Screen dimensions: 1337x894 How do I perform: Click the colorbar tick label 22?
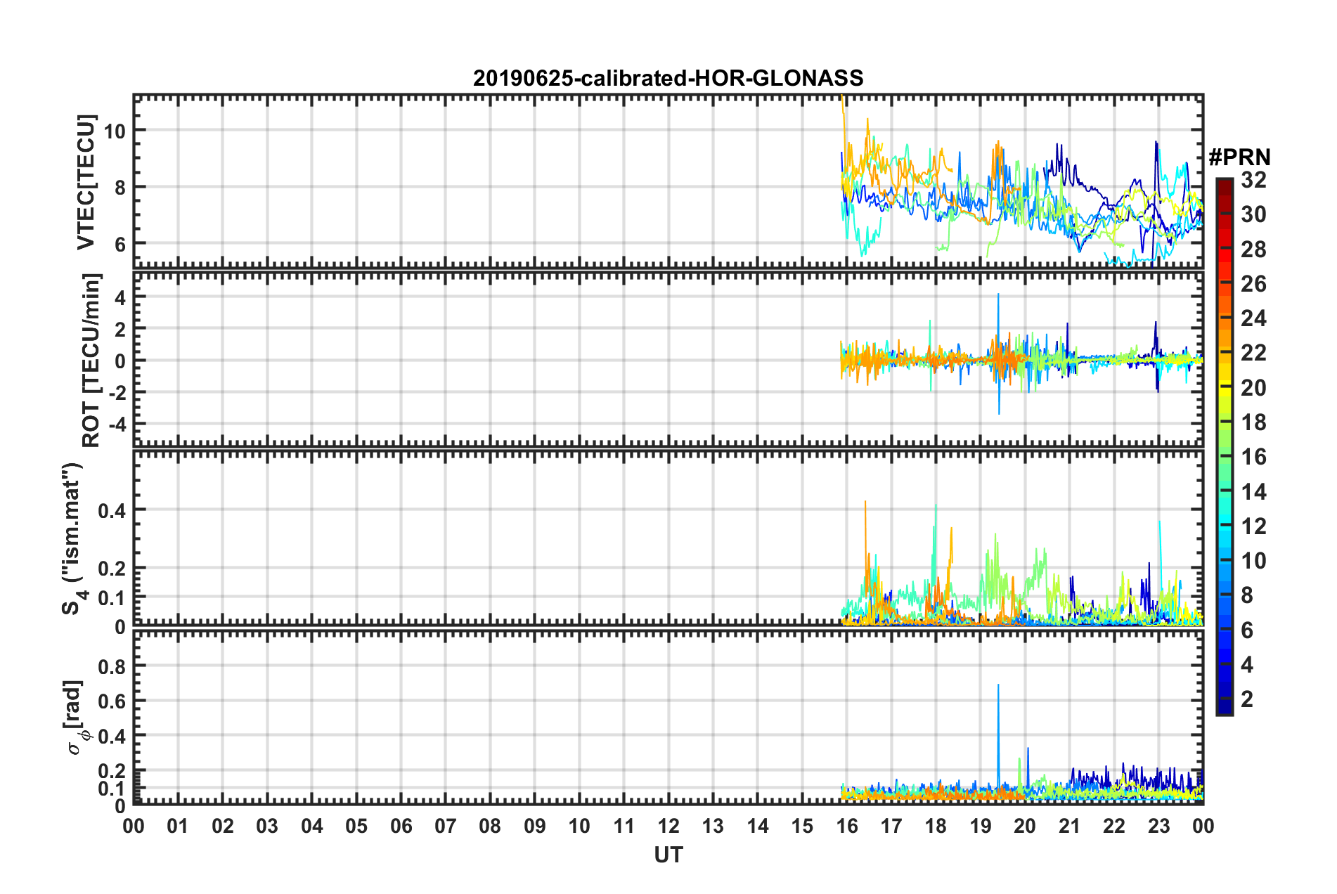point(1253,353)
